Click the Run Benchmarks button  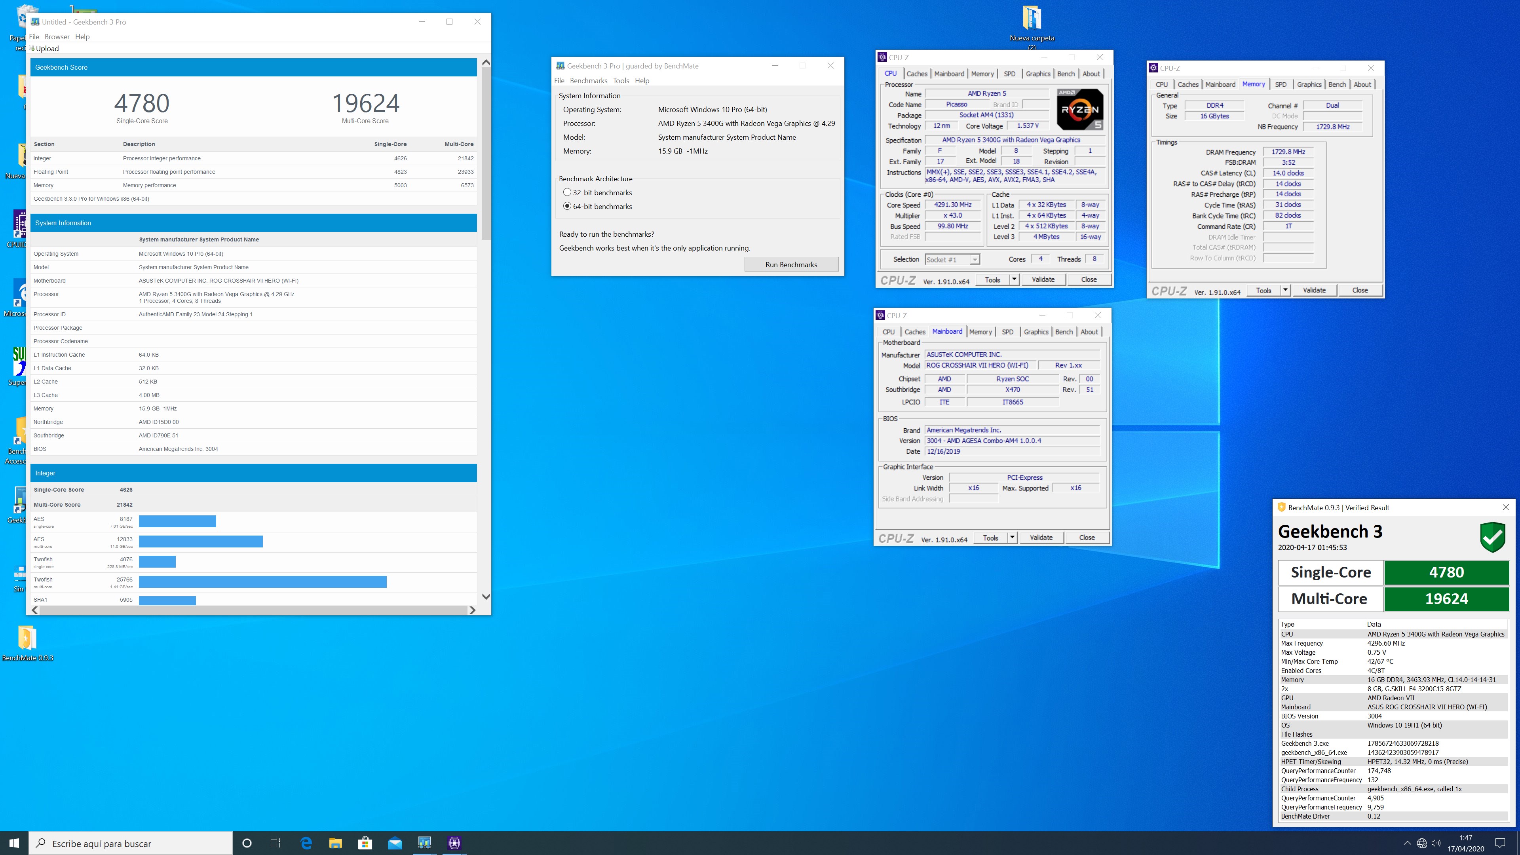[x=791, y=264]
